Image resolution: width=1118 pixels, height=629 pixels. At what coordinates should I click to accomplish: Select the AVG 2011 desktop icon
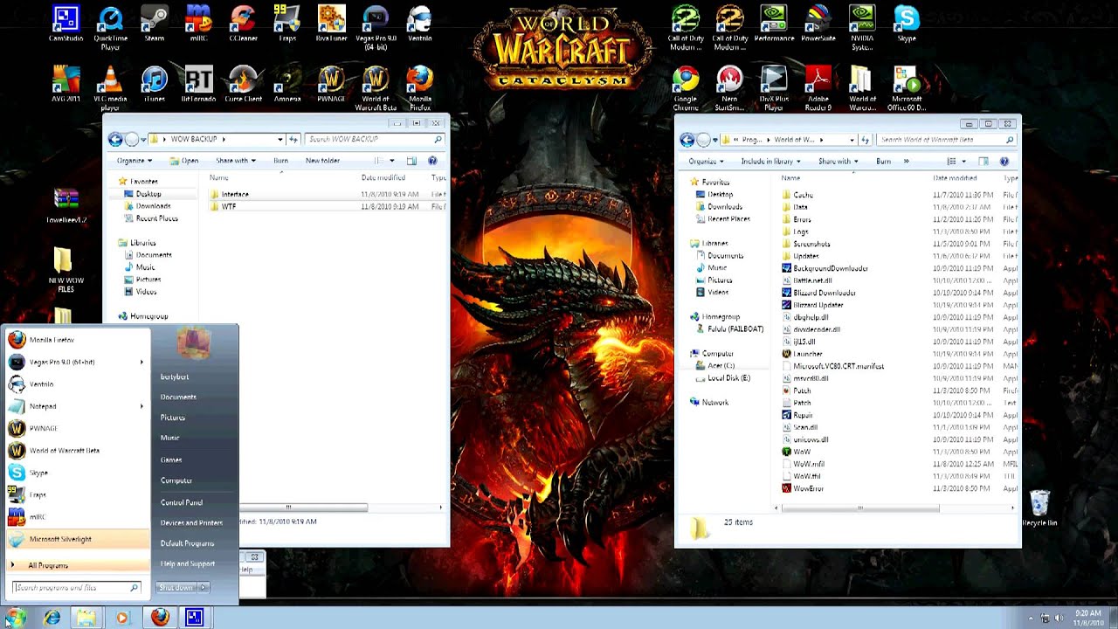click(66, 84)
